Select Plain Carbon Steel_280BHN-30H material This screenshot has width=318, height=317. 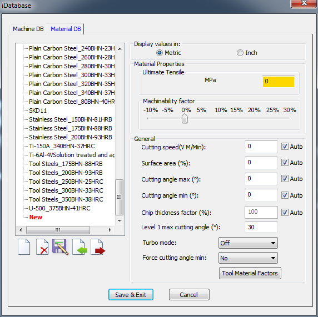pyautogui.click(x=72, y=66)
